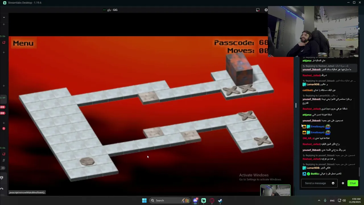Click the red 1 notification badge in sidebar
Screen dimensions: 364x205
pyautogui.click(x=4, y=128)
